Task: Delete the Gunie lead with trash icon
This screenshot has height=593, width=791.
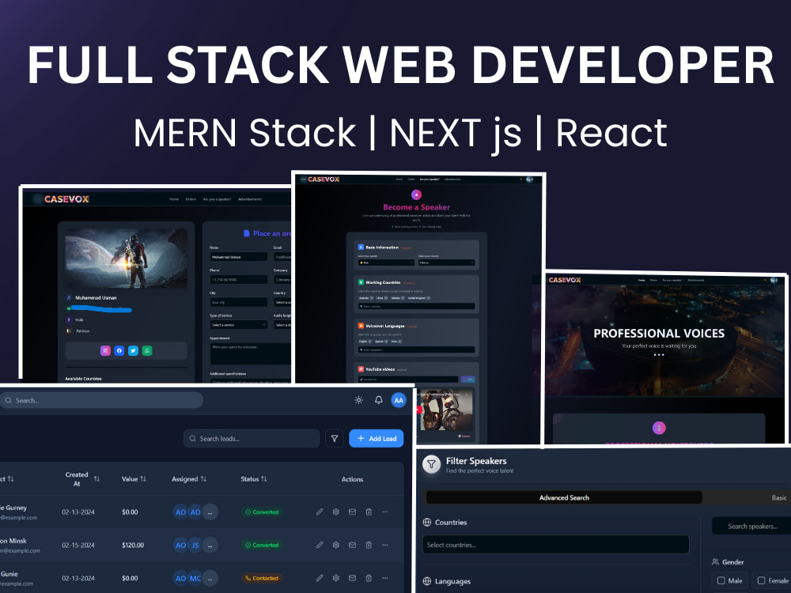Action: 369,578
